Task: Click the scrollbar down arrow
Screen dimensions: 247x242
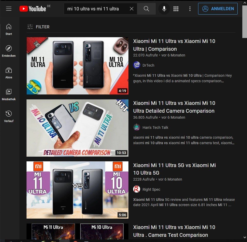Action: pos(244,237)
